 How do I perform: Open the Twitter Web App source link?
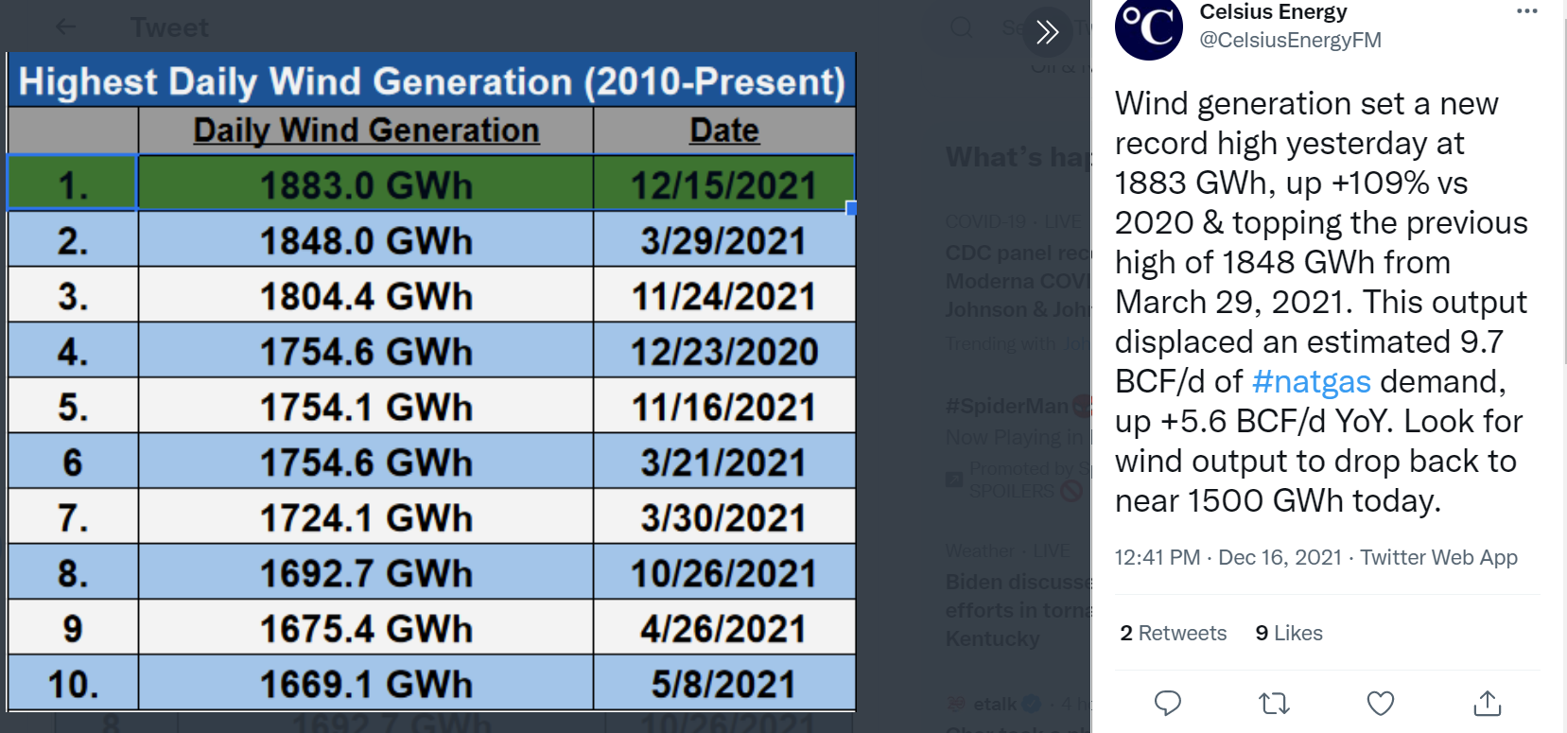(1438, 557)
